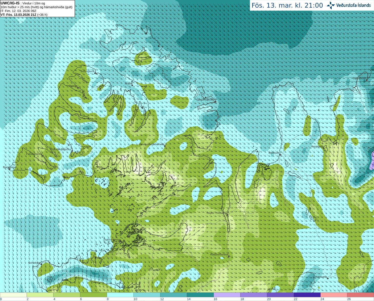Click the 24–26 m/s pink legend swatch
Screen dimensions: 374x301
[334, 295]
